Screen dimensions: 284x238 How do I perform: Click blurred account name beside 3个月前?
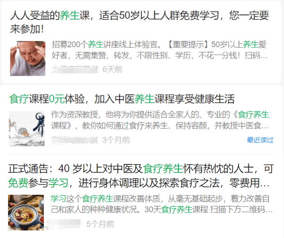(75, 140)
